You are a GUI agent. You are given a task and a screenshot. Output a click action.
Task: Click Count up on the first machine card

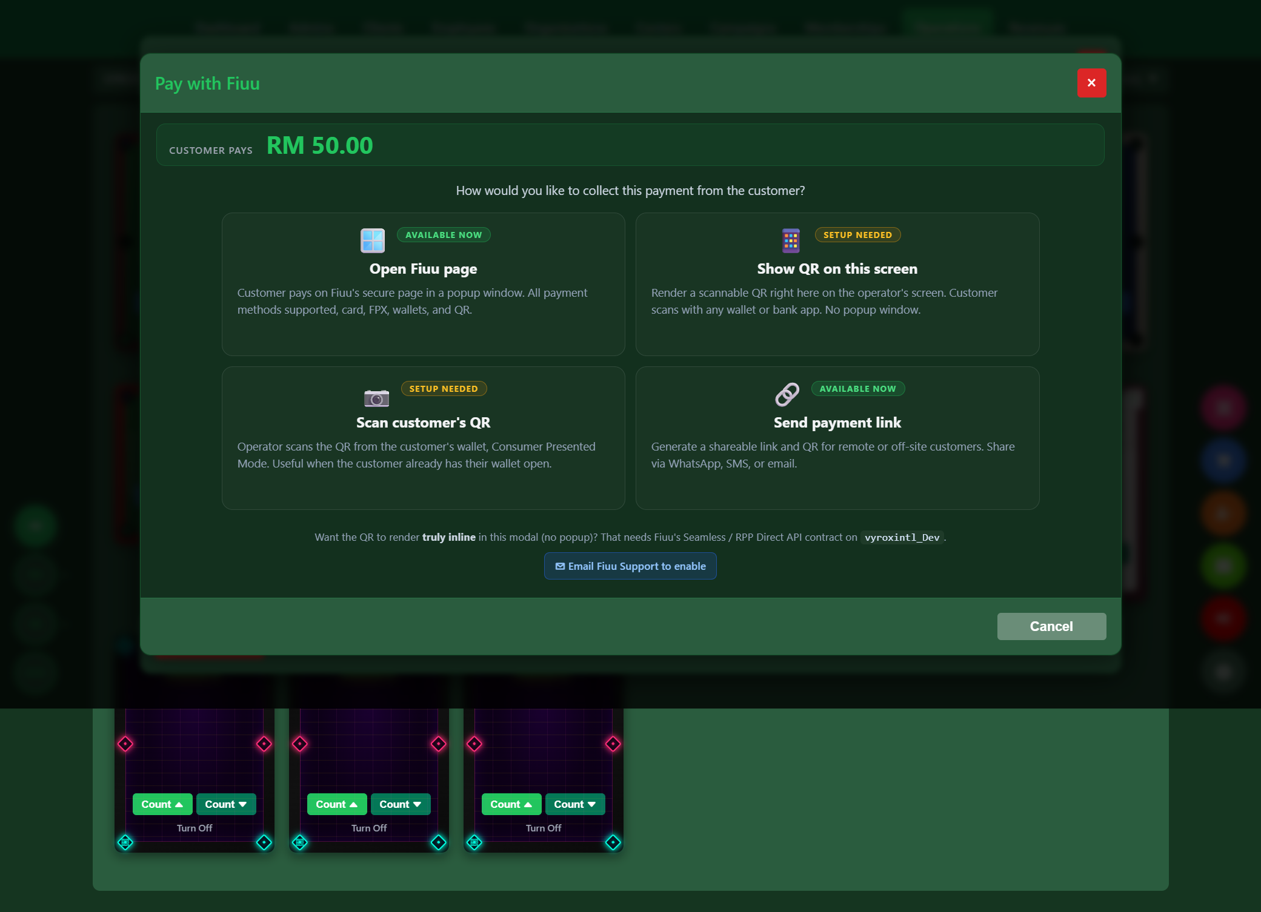[x=162, y=804]
